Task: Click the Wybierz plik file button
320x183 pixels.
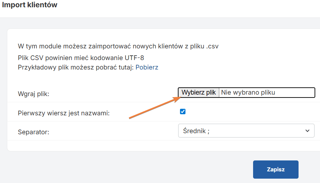Action: click(x=199, y=92)
